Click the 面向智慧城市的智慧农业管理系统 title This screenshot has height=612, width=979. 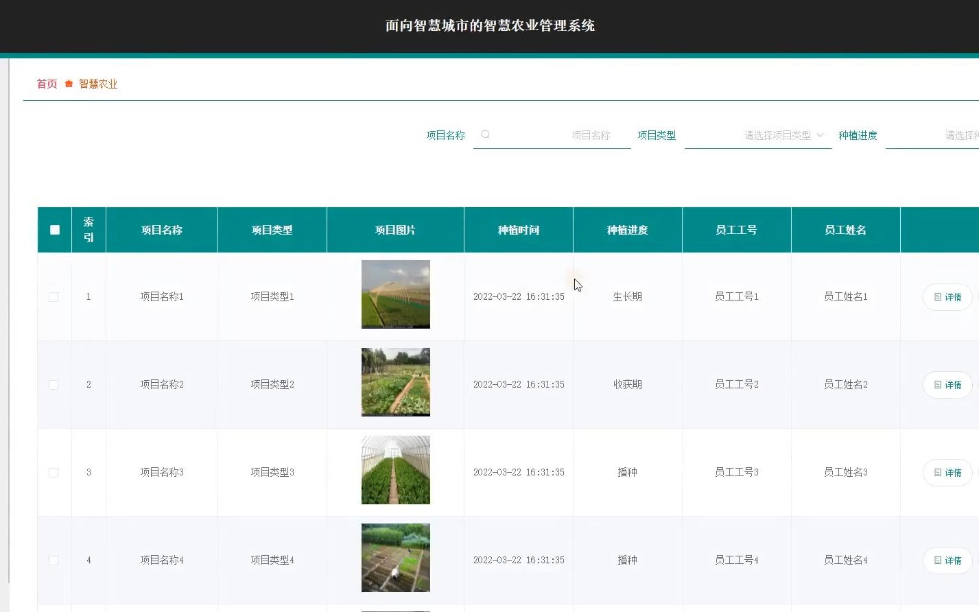[490, 26]
